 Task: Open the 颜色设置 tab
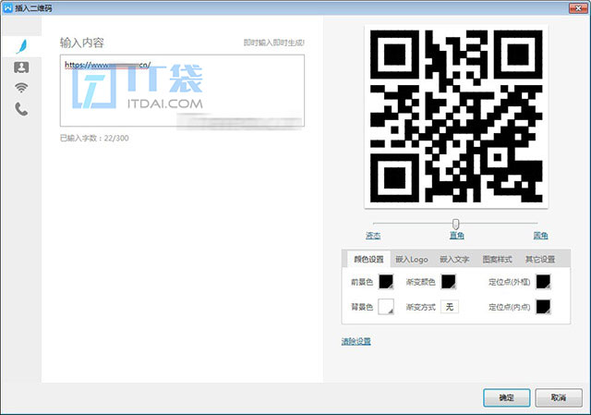pos(368,259)
